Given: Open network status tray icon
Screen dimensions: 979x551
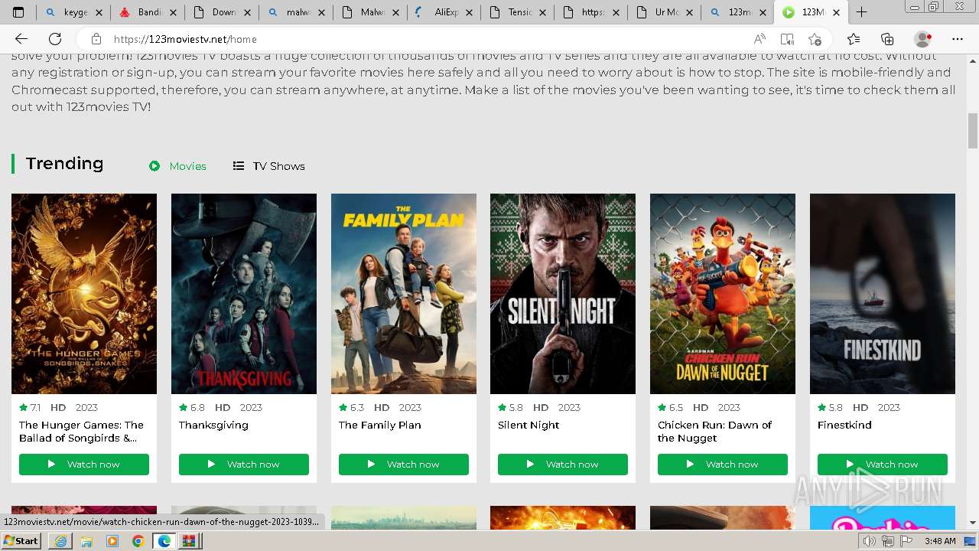Looking at the screenshot, I should pos(887,541).
